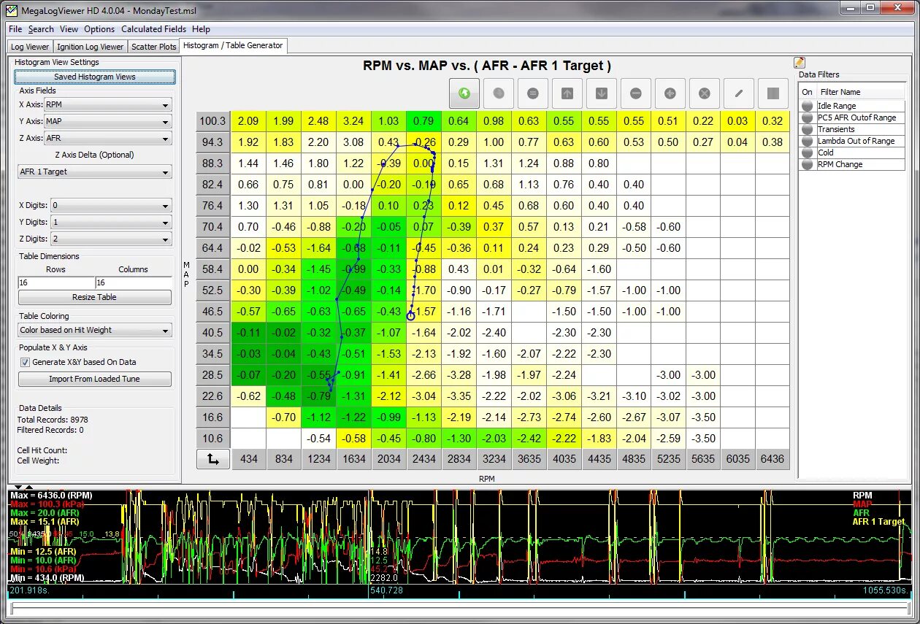The image size is (920, 624).
Task: Switch to the Scatter Plots tab
Action: (x=154, y=47)
